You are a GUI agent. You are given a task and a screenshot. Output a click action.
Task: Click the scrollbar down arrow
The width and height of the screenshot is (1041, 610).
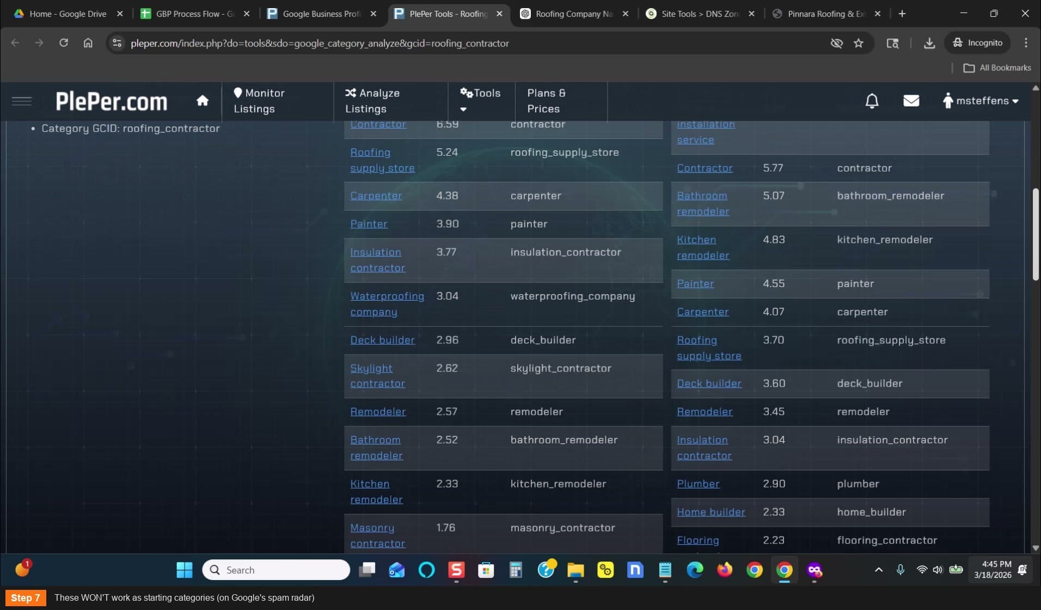(x=1035, y=548)
